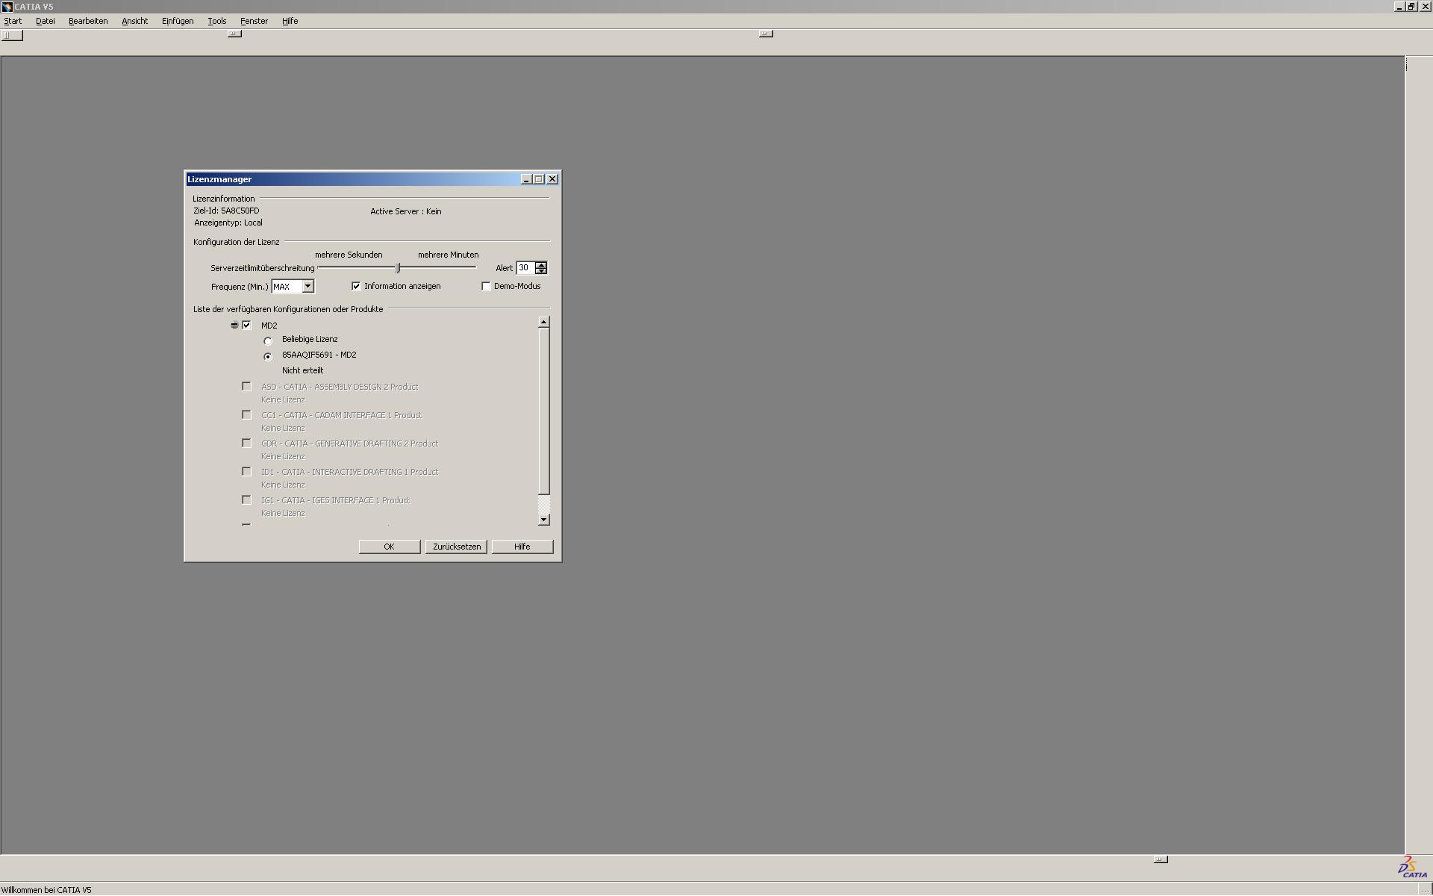The height and width of the screenshot is (896, 1433).
Task: Click the product list scrollbar up arrow
Action: click(543, 322)
